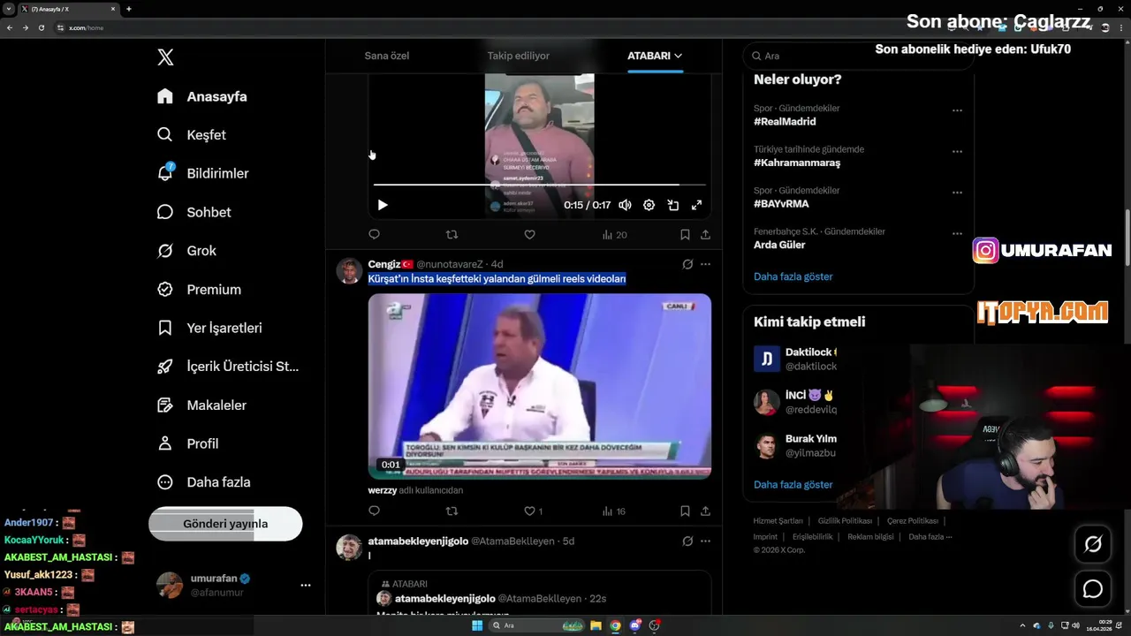Screen dimensions: 1131x636
Task: Open Keşfet explore page
Action: pyautogui.click(x=192, y=135)
